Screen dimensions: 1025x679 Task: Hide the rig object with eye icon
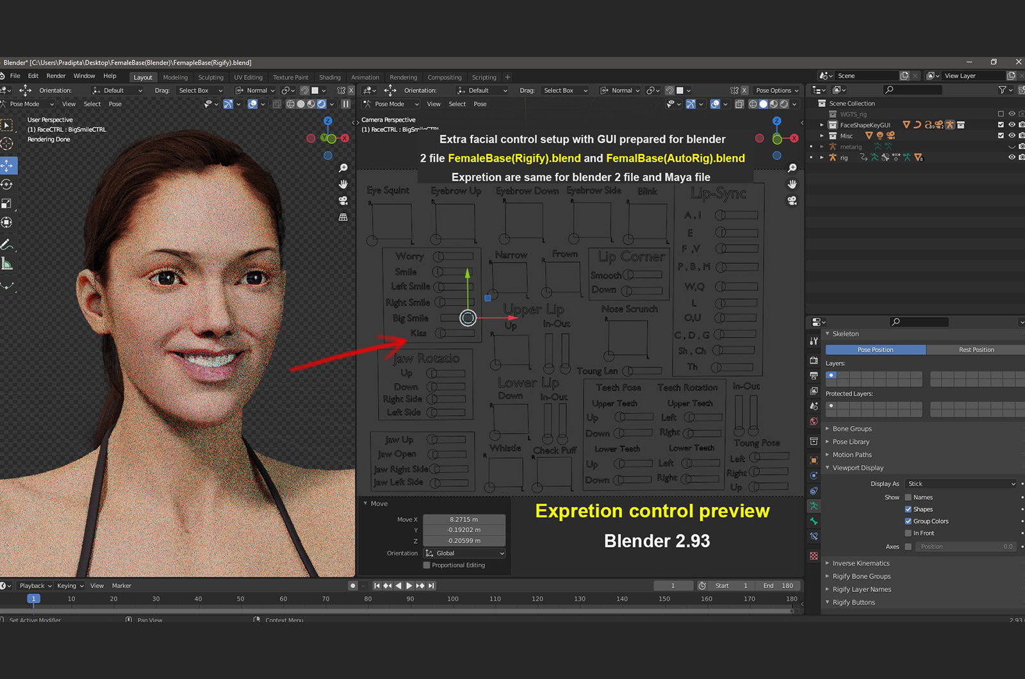tap(1012, 157)
